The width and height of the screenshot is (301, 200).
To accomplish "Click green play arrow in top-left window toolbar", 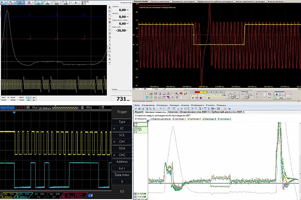I will pos(76,2).
